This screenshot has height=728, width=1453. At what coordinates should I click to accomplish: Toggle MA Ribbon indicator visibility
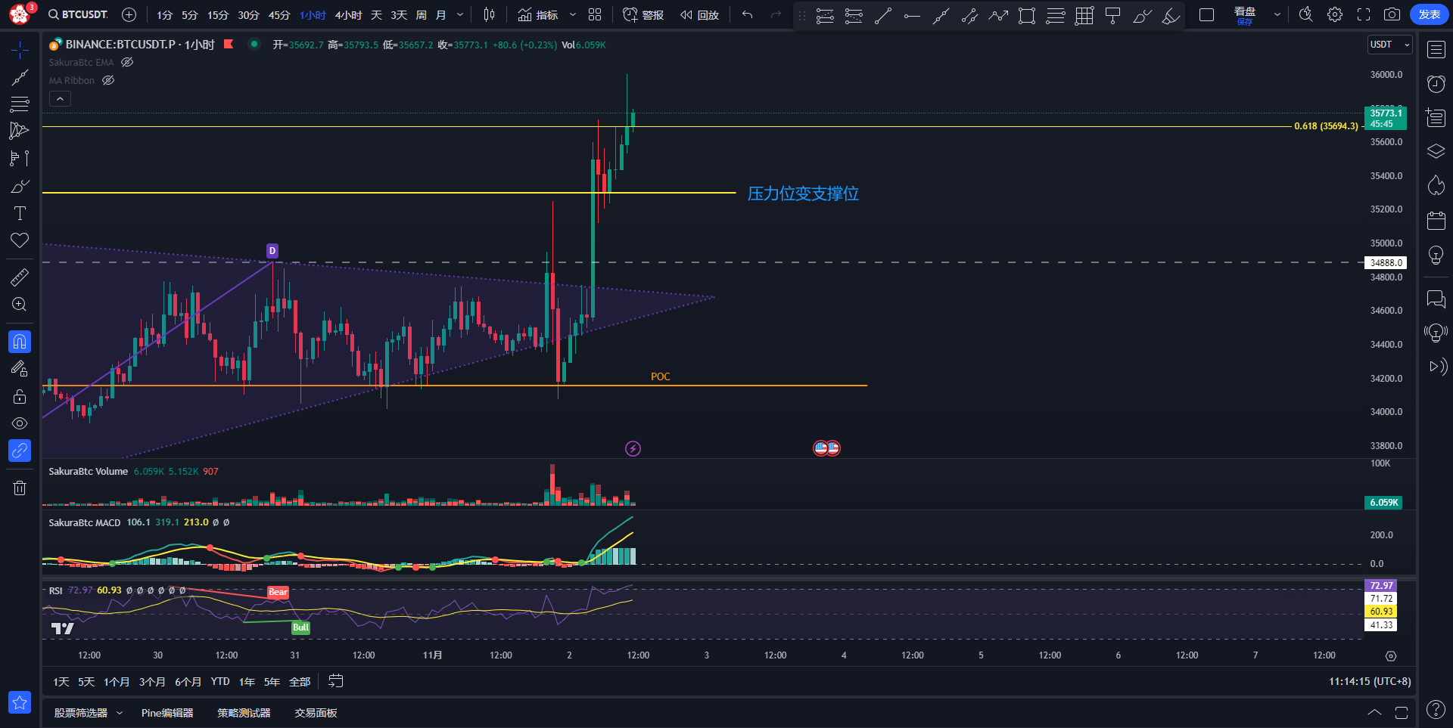[108, 80]
